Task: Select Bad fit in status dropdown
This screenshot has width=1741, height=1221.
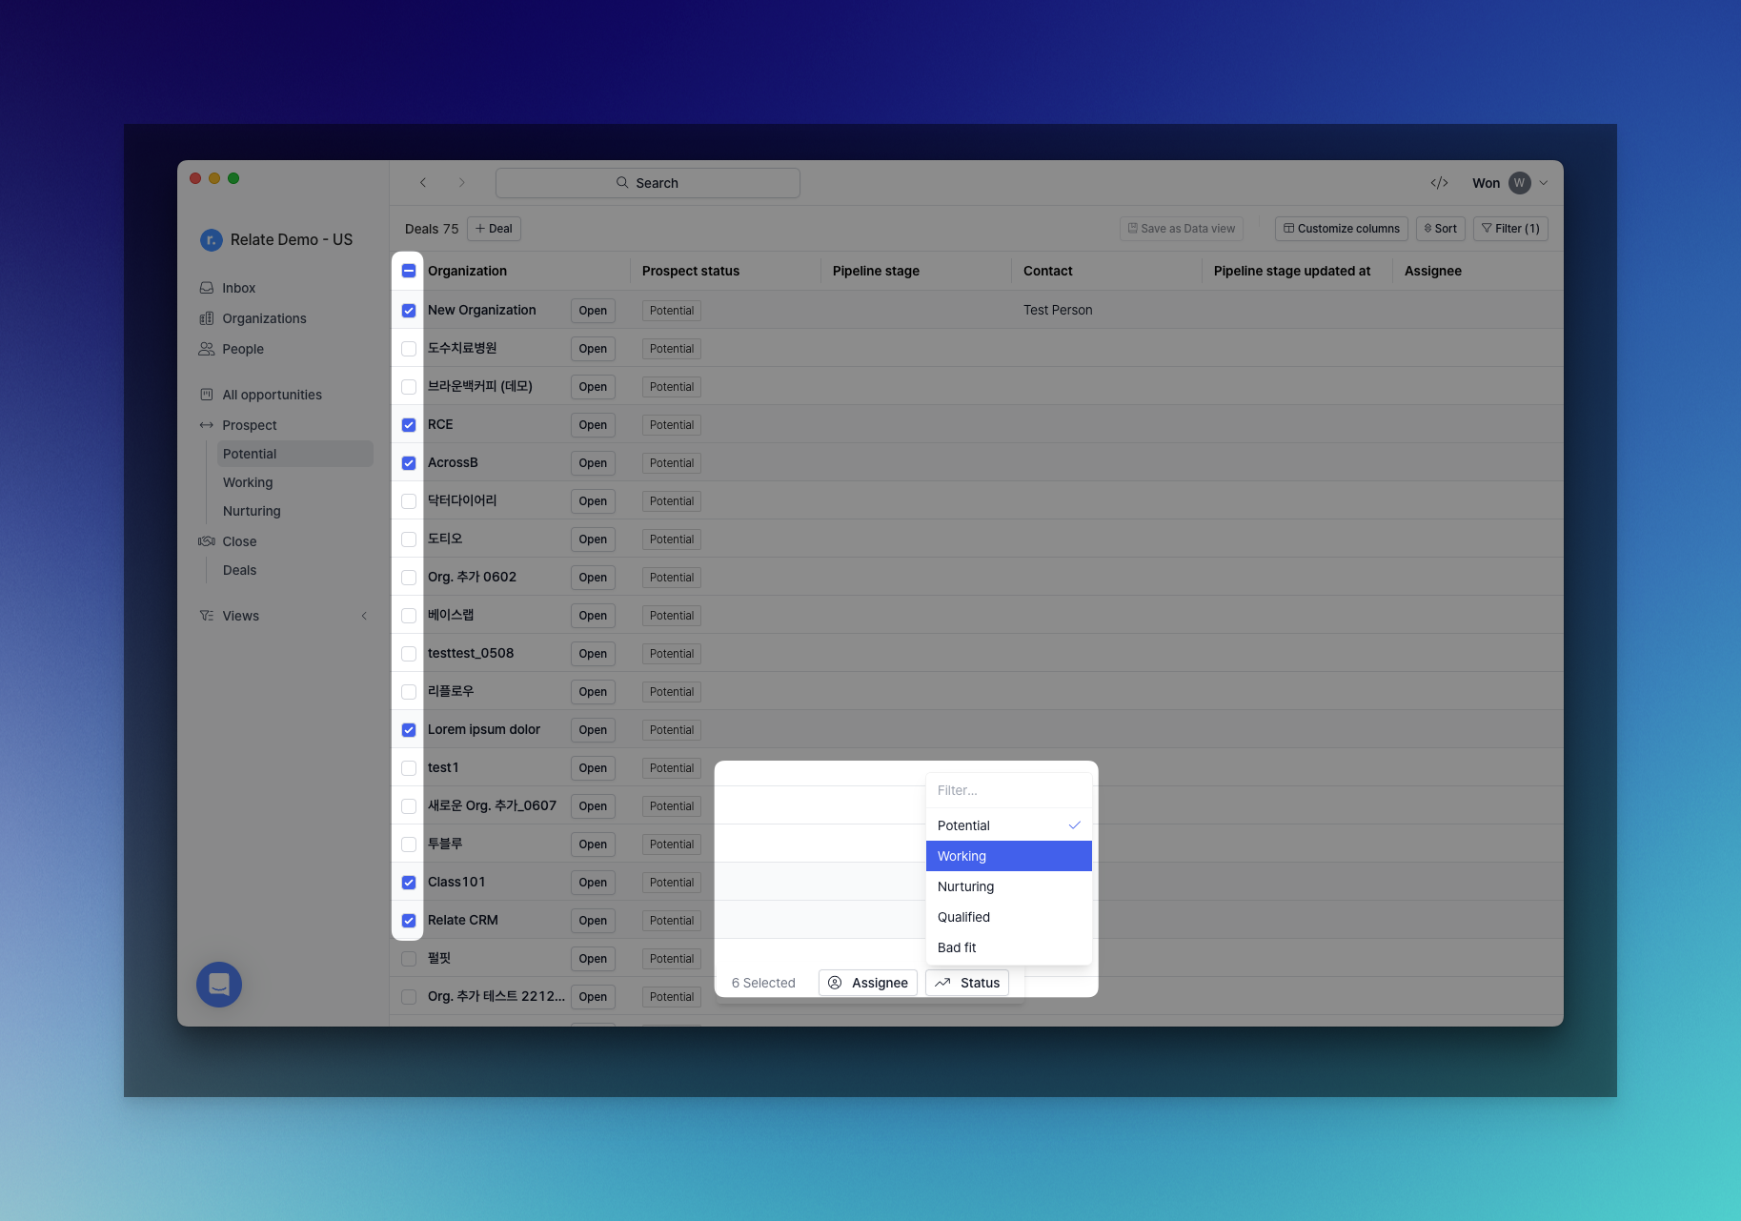Action: point(1009,947)
